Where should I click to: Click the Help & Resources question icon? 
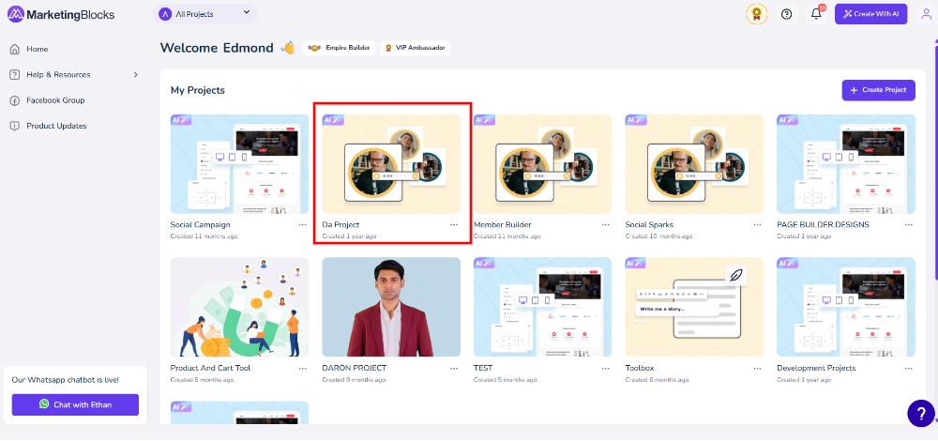click(15, 75)
